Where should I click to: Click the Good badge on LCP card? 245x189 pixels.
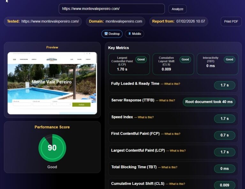coord(141,59)
